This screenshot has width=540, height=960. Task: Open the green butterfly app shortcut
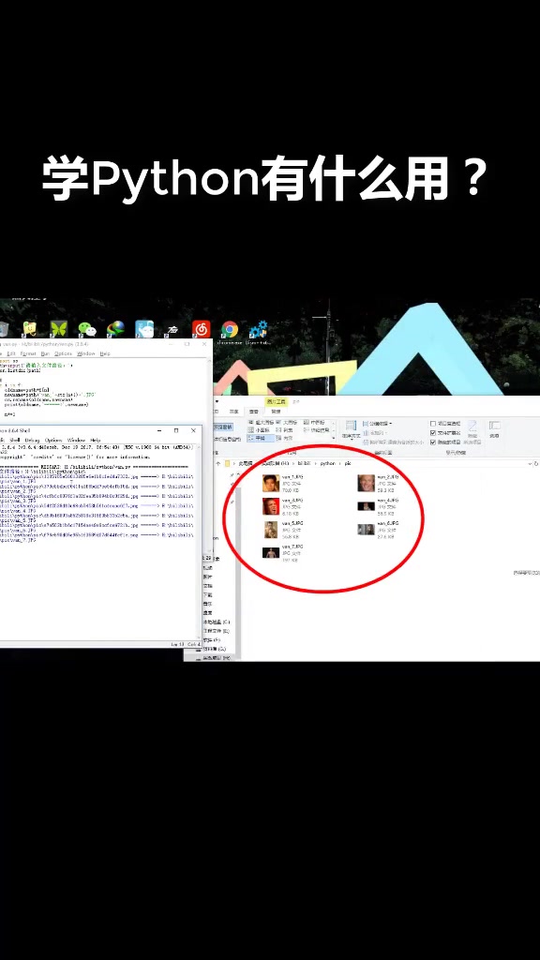click(59, 329)
